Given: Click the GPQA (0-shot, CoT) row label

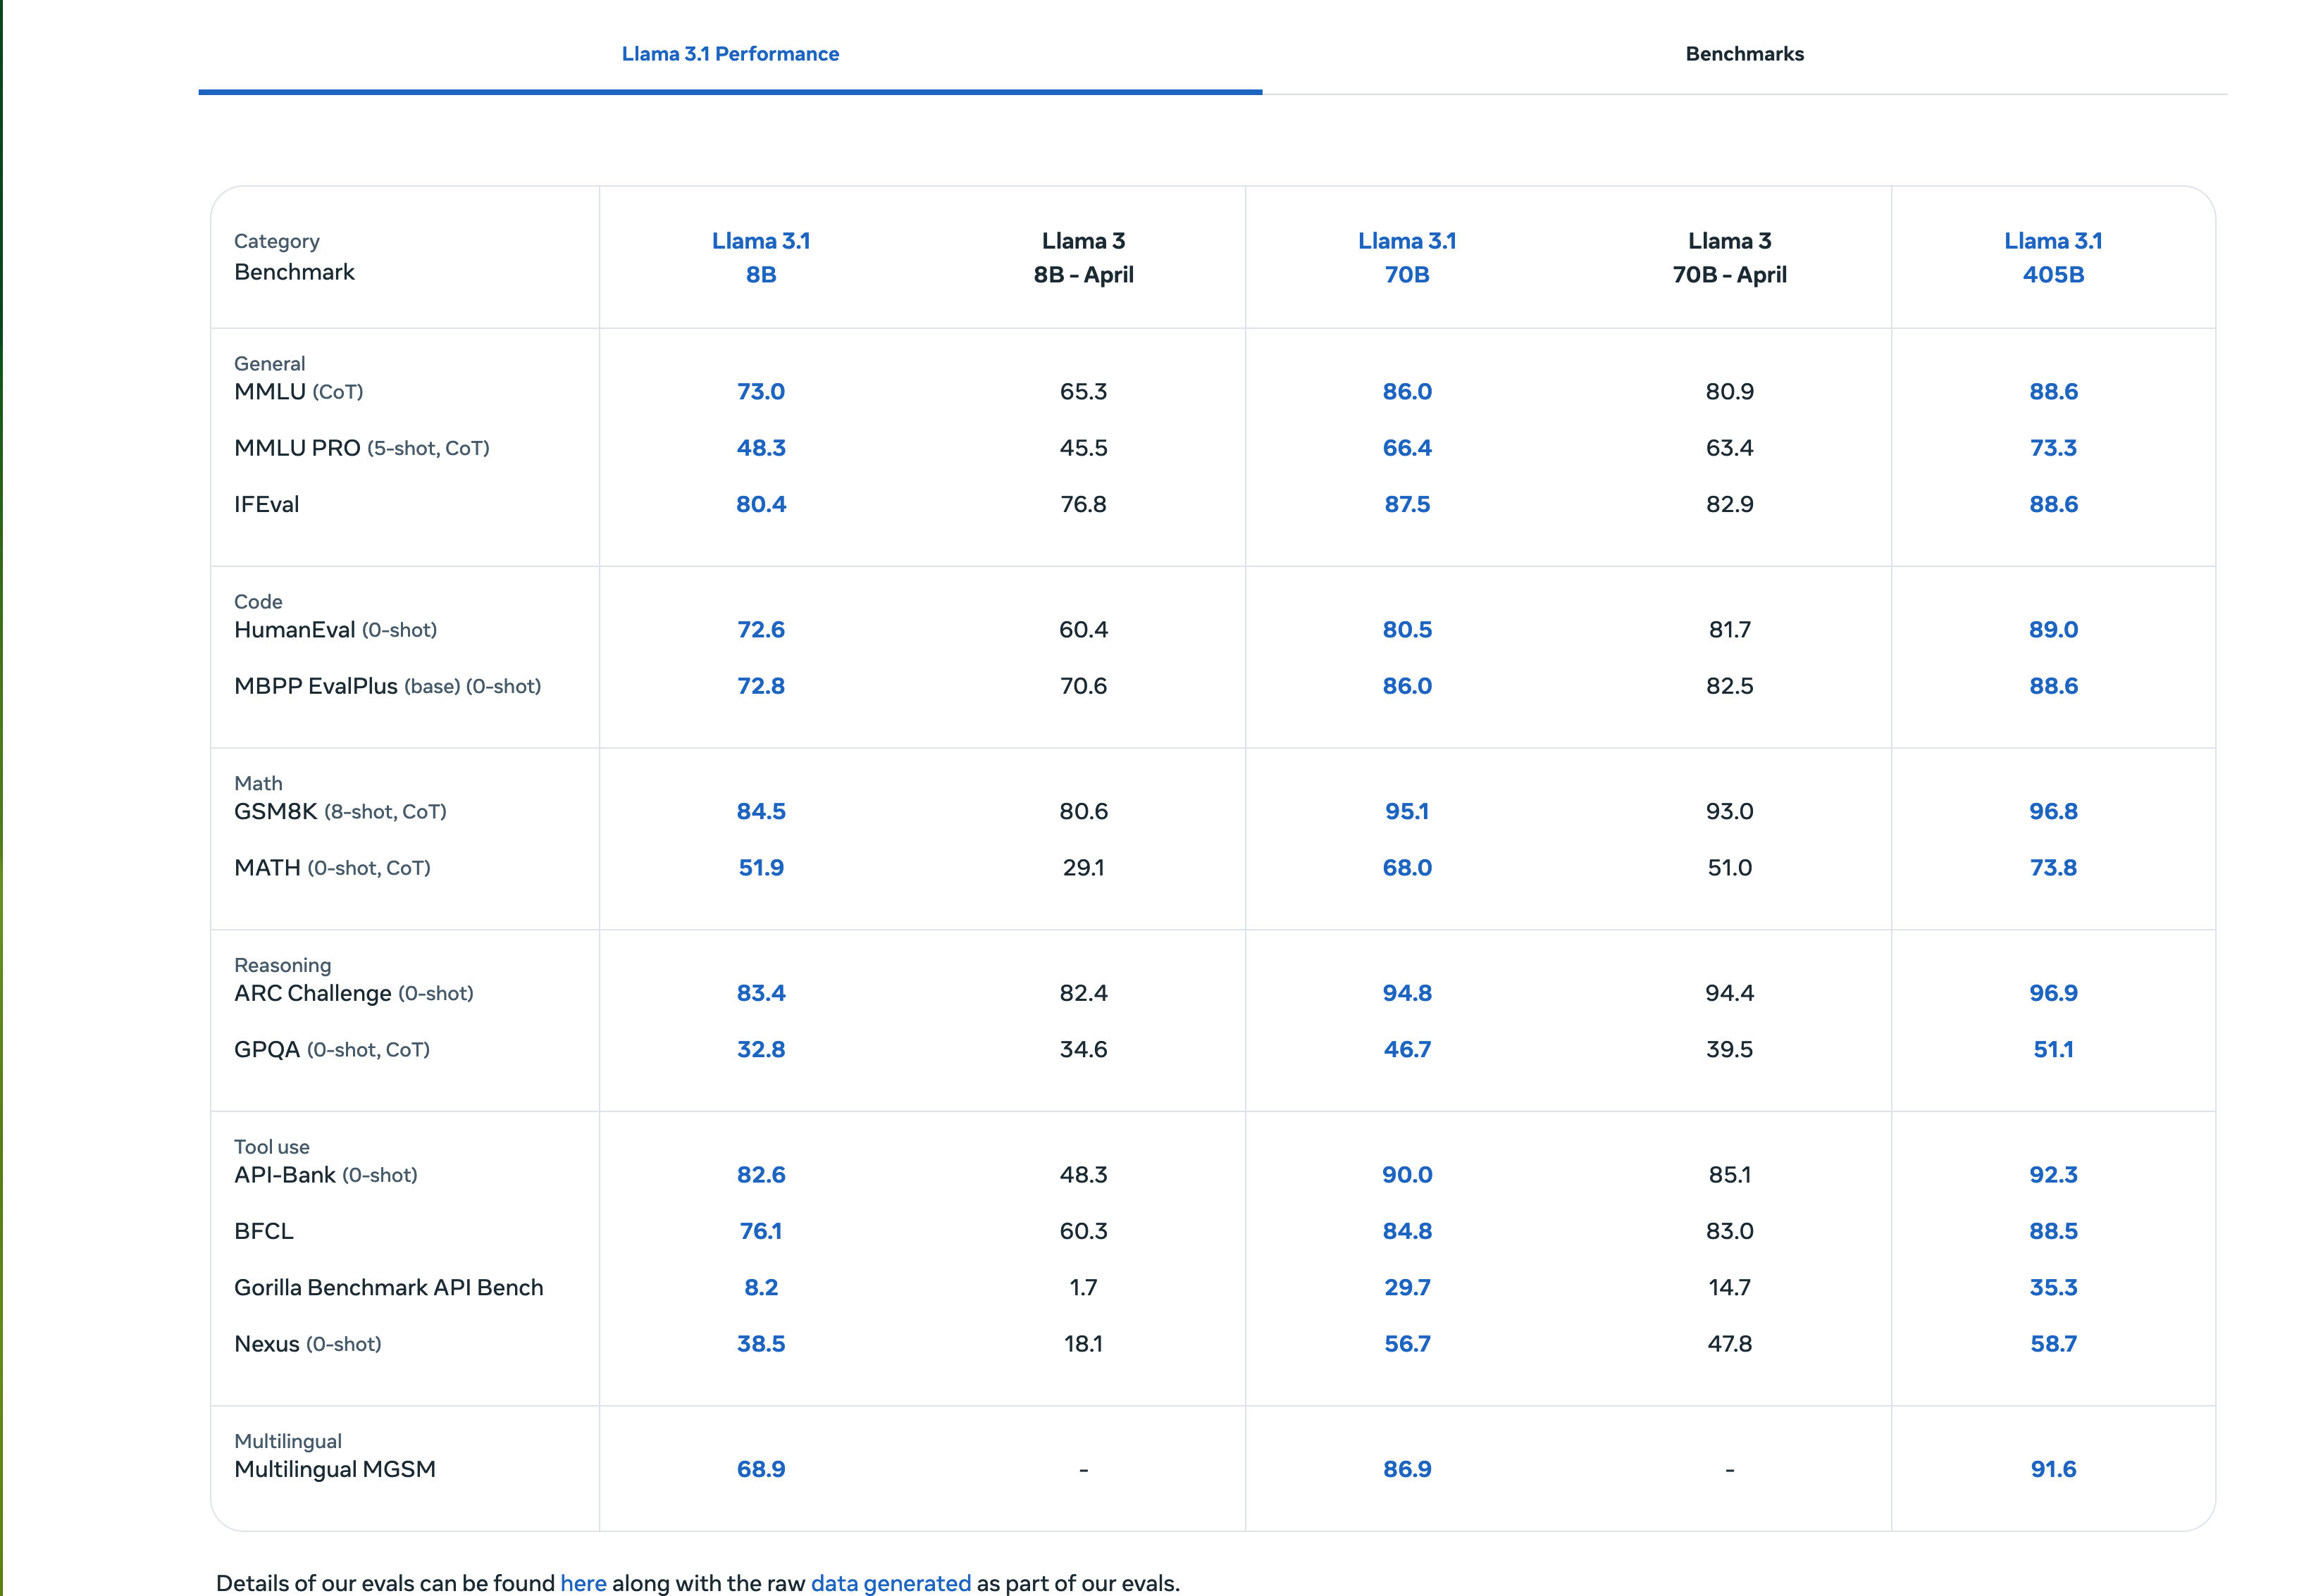Looking at the screenshot, I should pos(331,1050).
